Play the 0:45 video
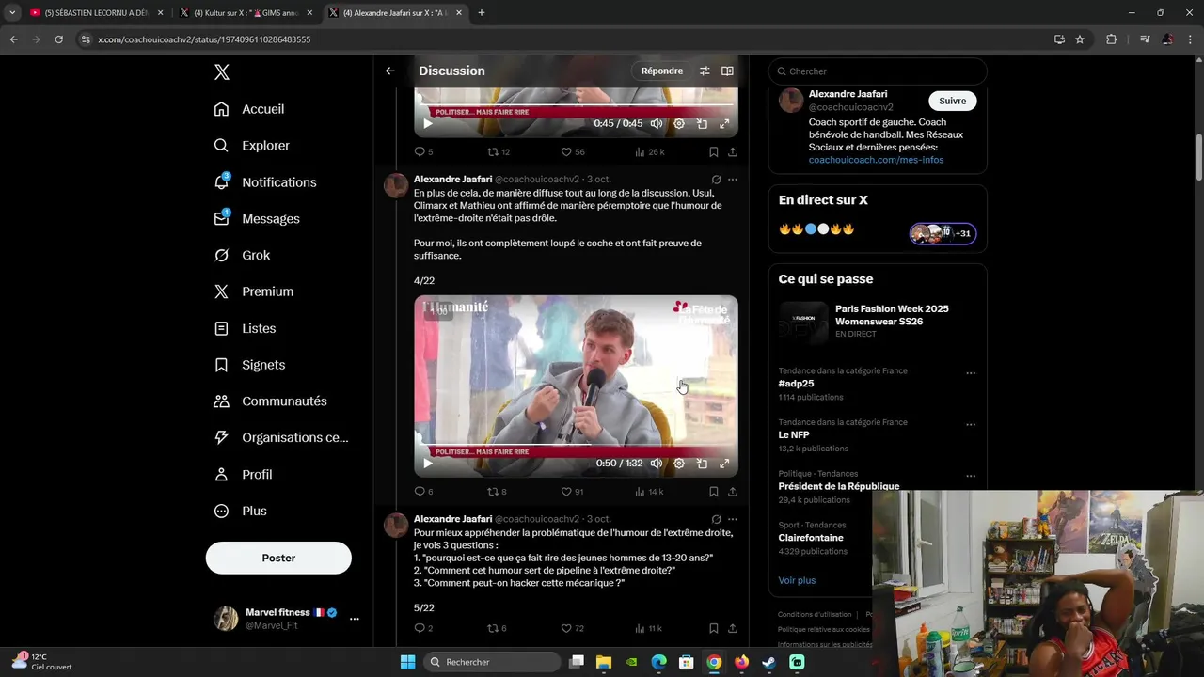 coord(428,124)
